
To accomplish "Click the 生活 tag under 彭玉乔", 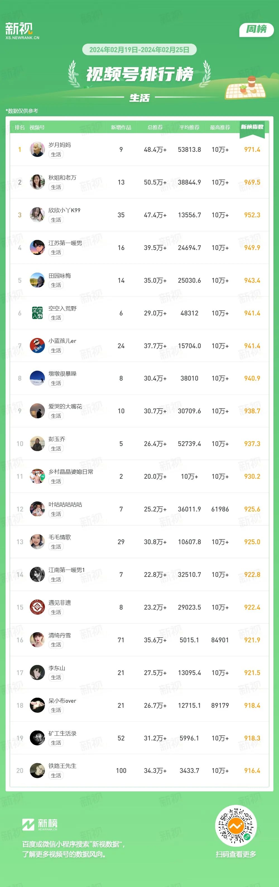I will [56, 449].
